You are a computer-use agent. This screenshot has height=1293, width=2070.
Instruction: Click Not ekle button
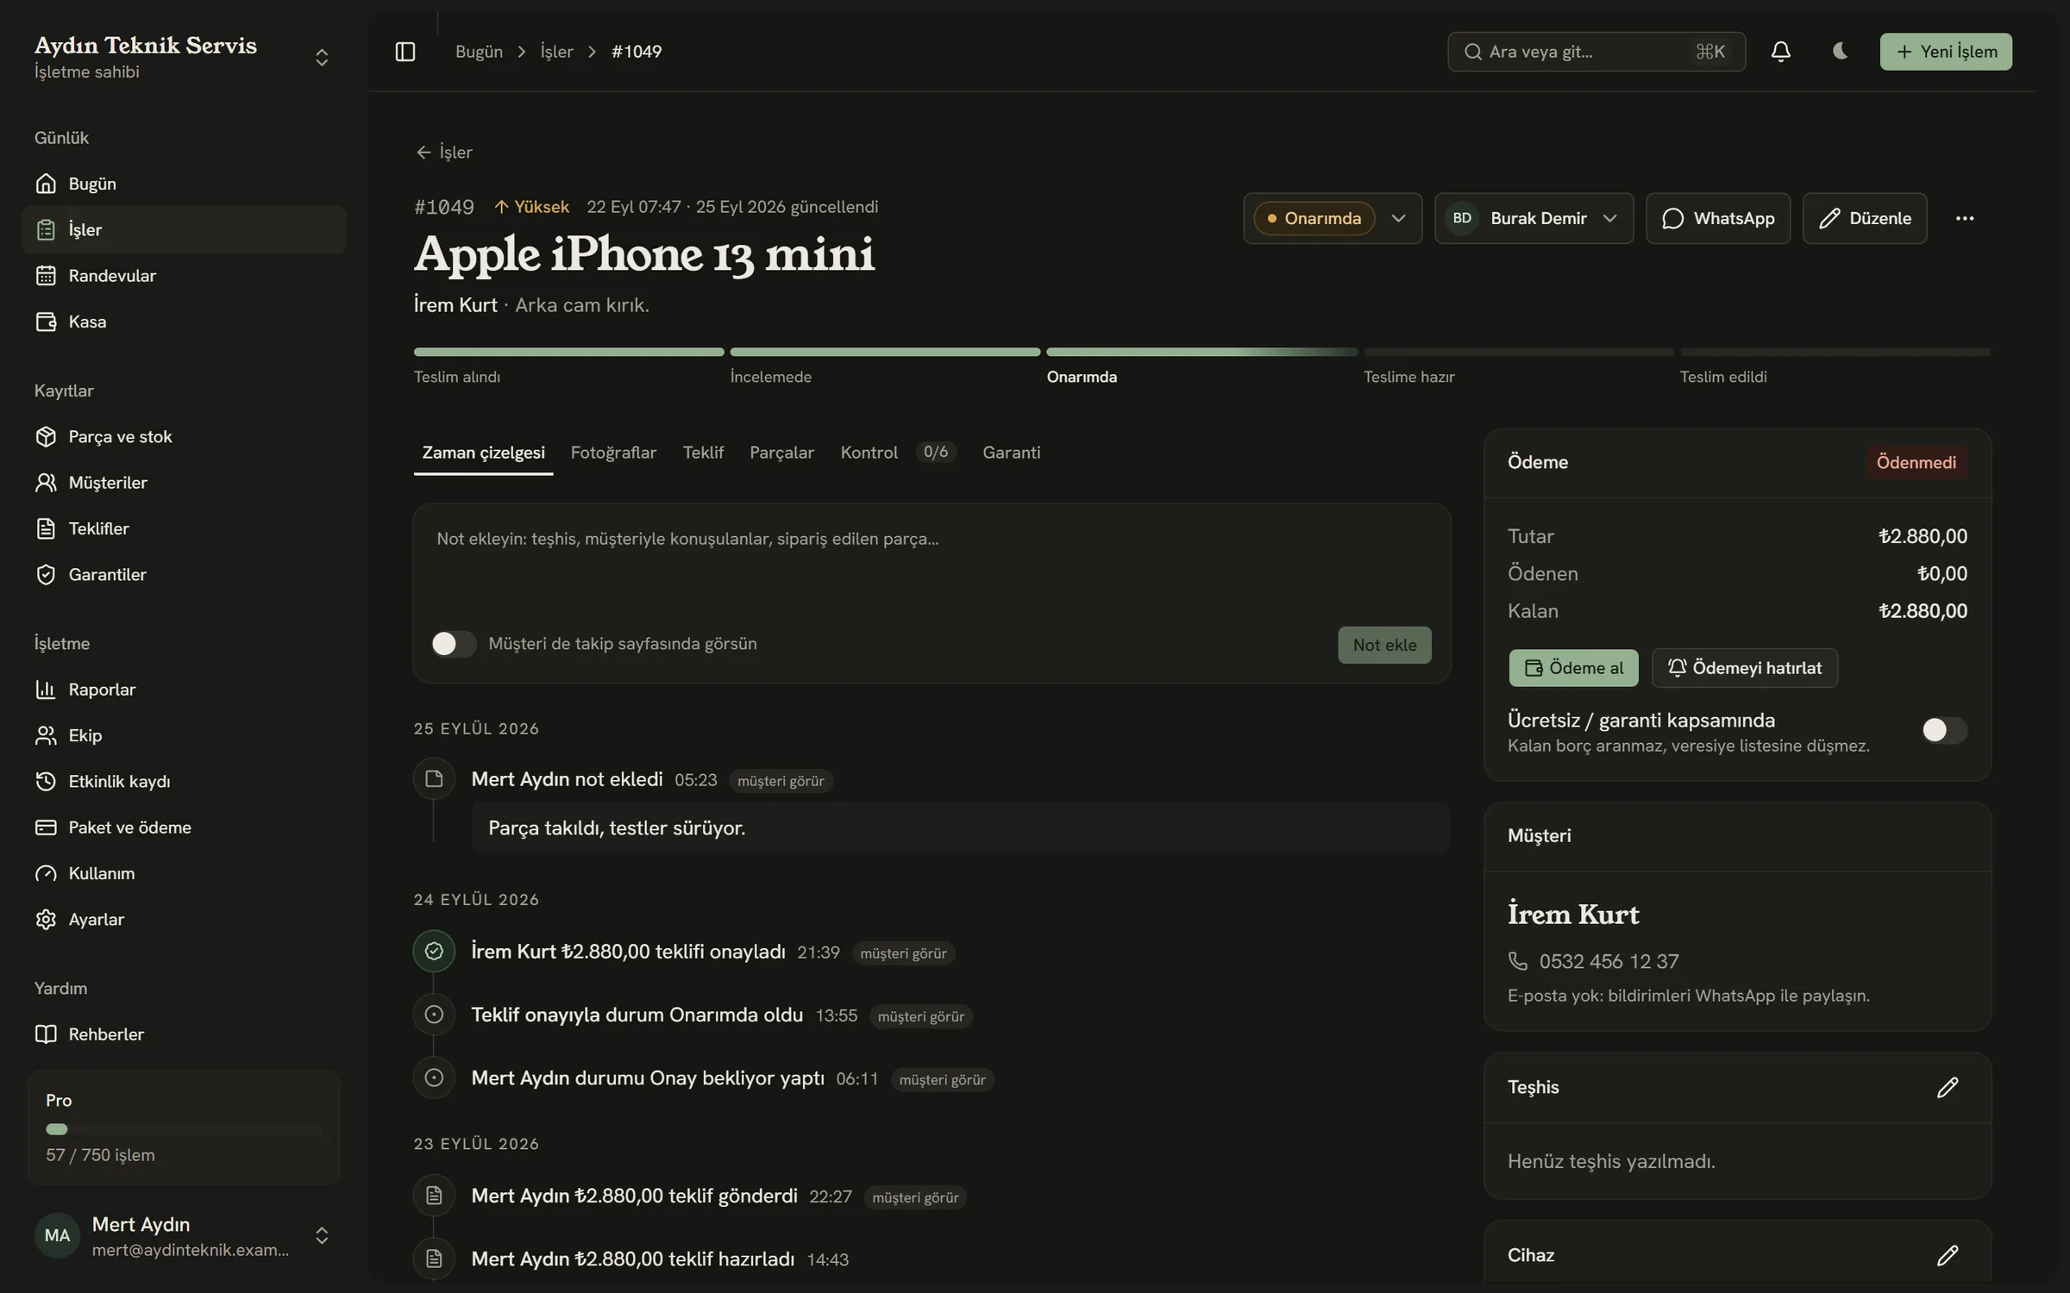[x=1384, y=645]
